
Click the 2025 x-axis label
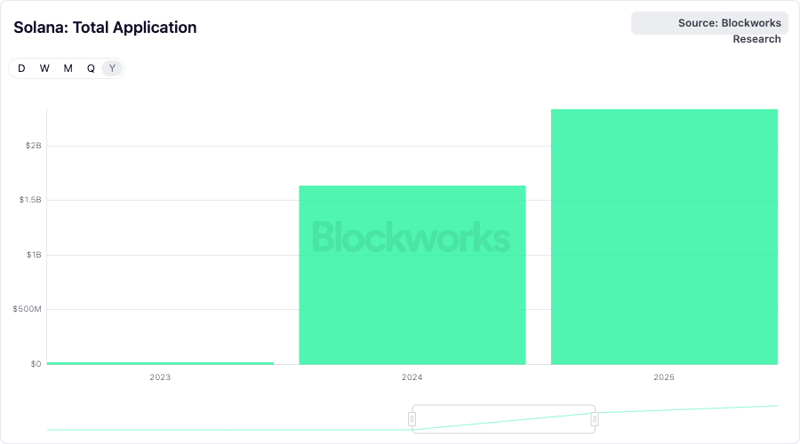[x=664, y=377]
